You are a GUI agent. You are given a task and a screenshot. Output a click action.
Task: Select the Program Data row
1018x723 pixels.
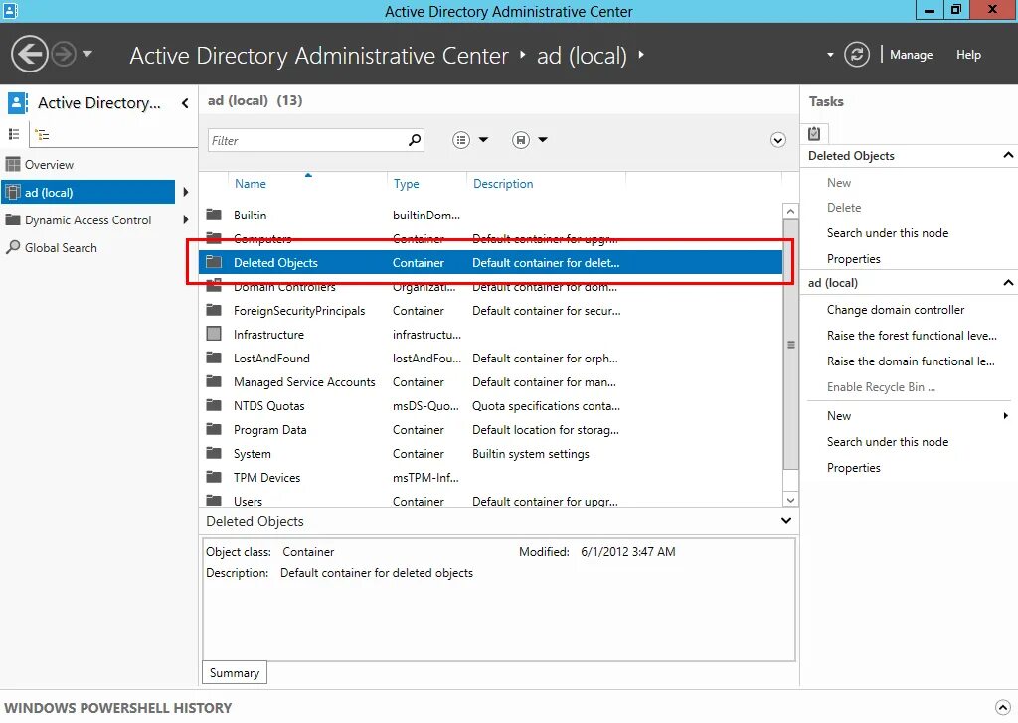(x=490, y=430)
